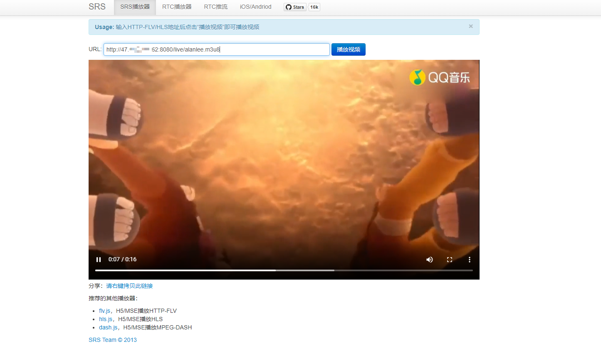Switch to RTC推流 tab

click(216, 7)
